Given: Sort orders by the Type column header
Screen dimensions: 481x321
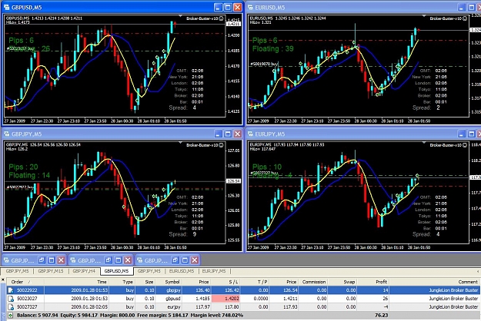Looking at the screenshot, I should click(122, 282).
